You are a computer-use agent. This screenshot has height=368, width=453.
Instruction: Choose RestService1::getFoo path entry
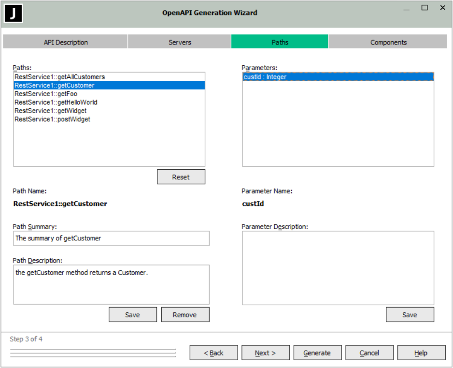coord(46,94)
